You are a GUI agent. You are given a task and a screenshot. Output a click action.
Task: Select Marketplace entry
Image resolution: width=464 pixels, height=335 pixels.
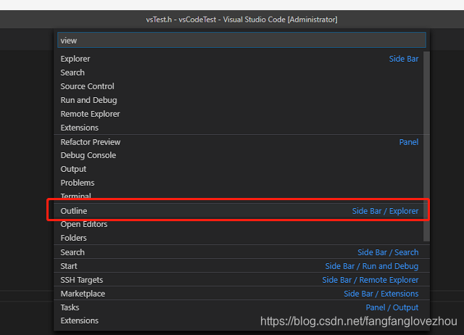point(241,294)
